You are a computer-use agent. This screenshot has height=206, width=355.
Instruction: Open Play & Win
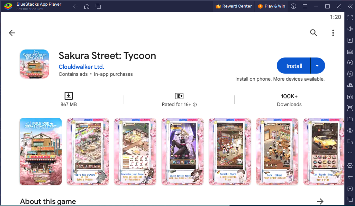[x=272, y=6]
